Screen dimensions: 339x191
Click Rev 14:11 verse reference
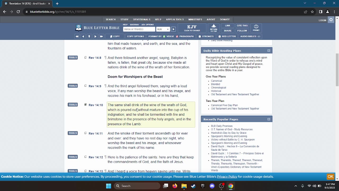tap(96, 133)
